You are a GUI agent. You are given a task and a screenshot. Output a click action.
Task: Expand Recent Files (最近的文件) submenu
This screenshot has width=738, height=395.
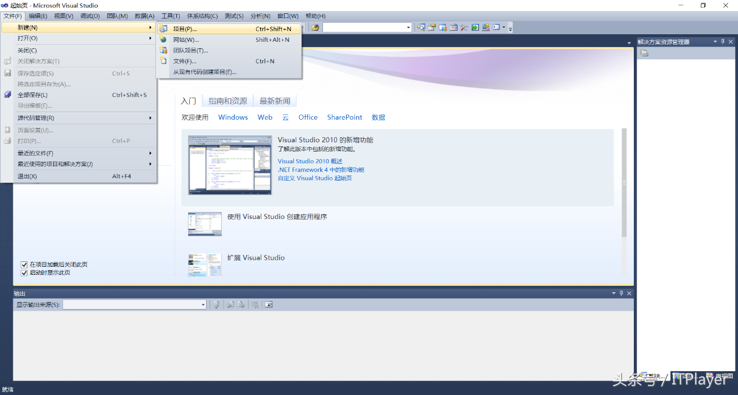pyautogui.click(x=79, y=153)
